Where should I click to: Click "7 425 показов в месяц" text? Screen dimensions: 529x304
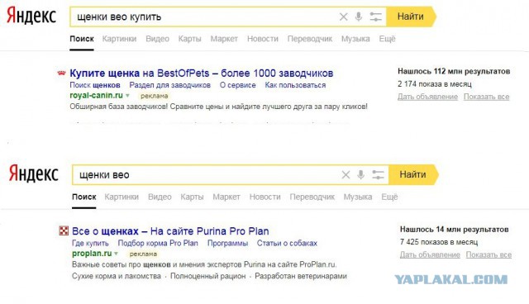[x=439, y=242]
